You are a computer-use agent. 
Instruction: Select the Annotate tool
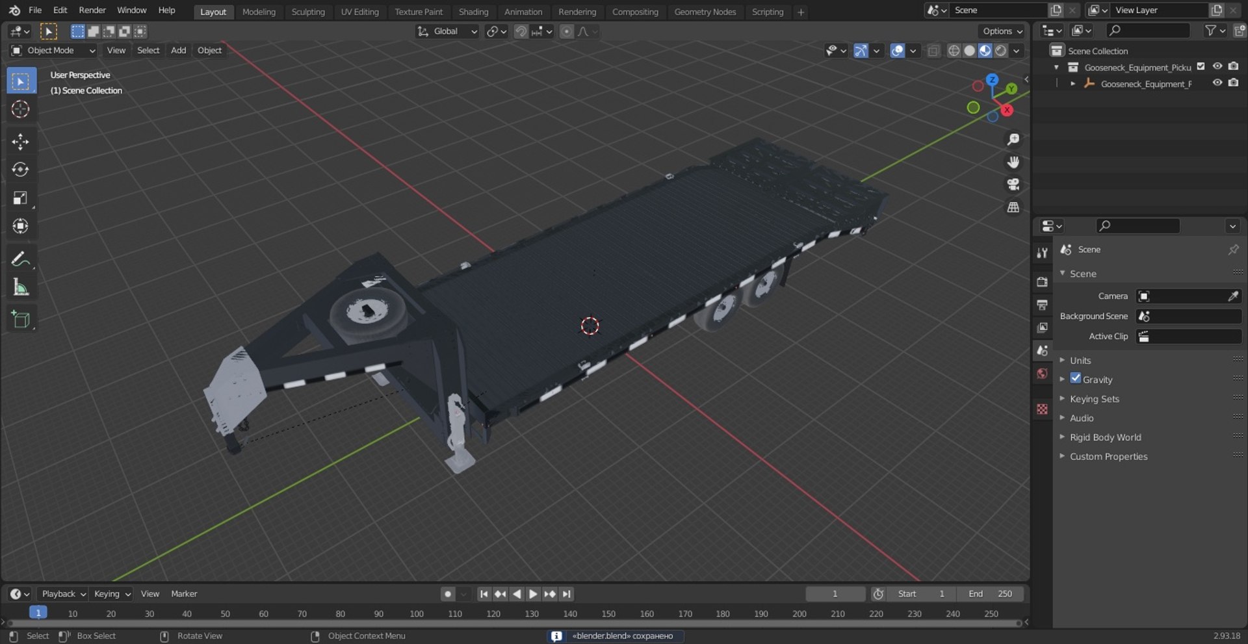point(21,259)
